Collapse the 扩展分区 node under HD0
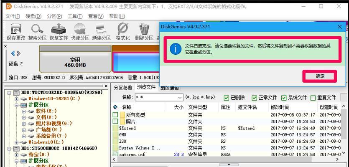The height and width of the screenshot is (167, 349). coord(16,105)
